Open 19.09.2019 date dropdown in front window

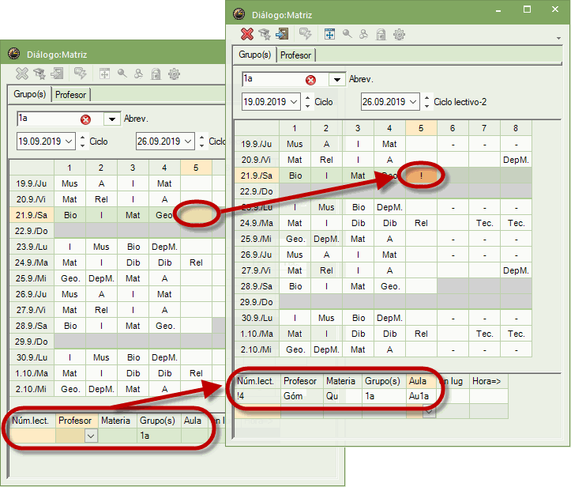click(294, 102)
